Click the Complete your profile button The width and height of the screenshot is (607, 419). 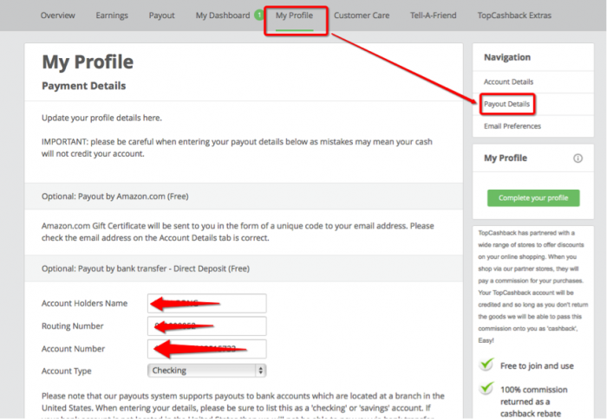[x=533, y=198]
